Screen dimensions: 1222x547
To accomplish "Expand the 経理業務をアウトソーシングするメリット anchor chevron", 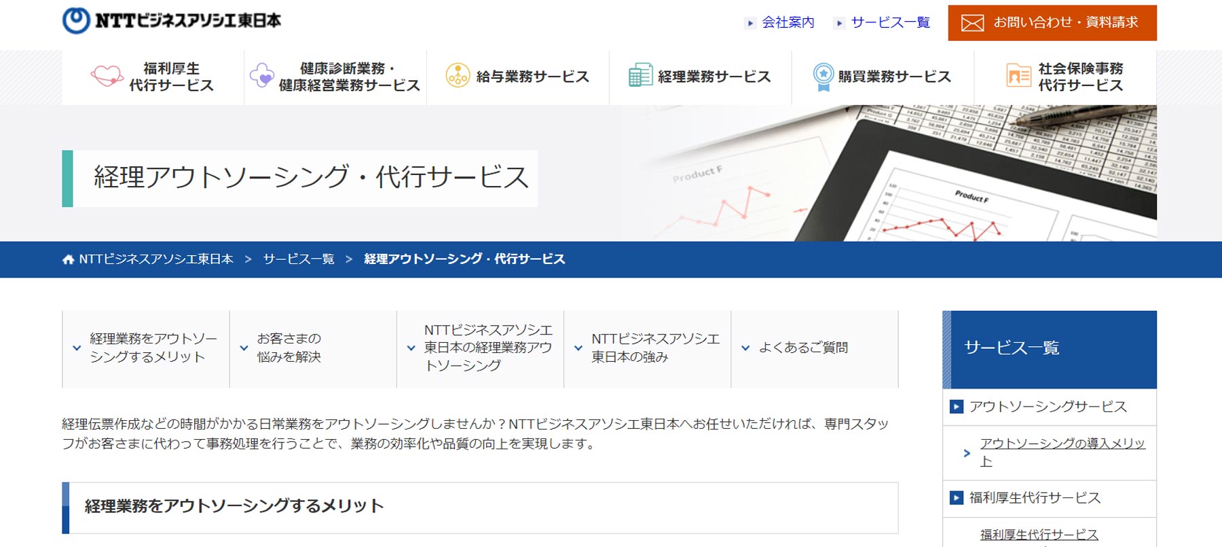I will [x=77, y=348].
